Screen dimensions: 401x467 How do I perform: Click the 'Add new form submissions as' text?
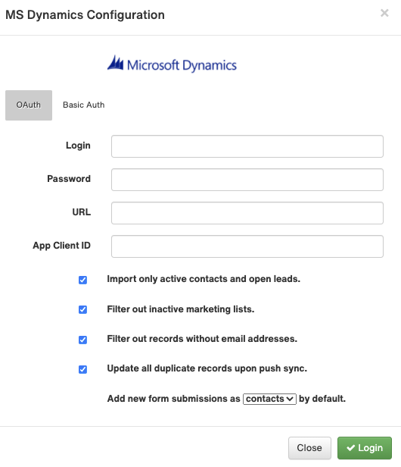tap(173, 399)
